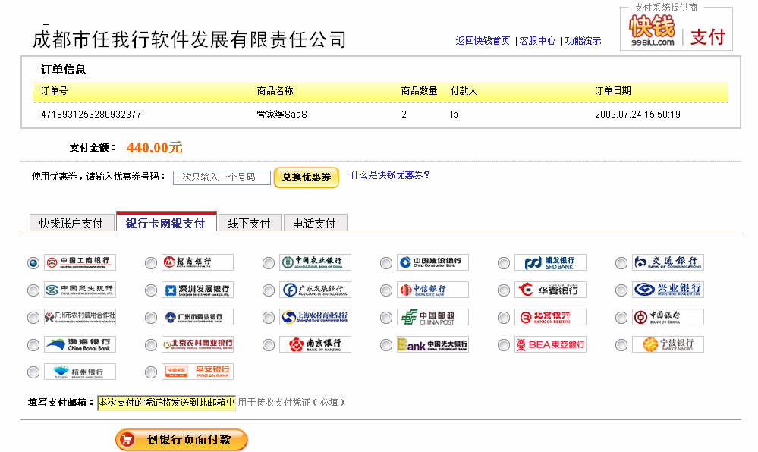Choose the 中国银行 logo

tap(668, 317)
